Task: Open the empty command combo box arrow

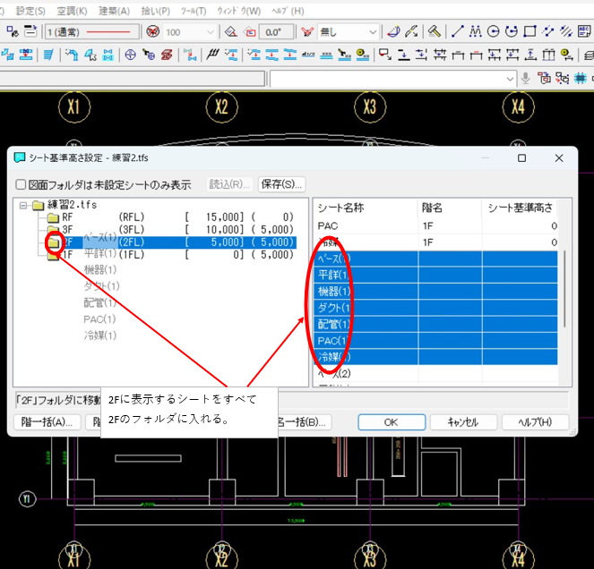Action: point(511,79)
